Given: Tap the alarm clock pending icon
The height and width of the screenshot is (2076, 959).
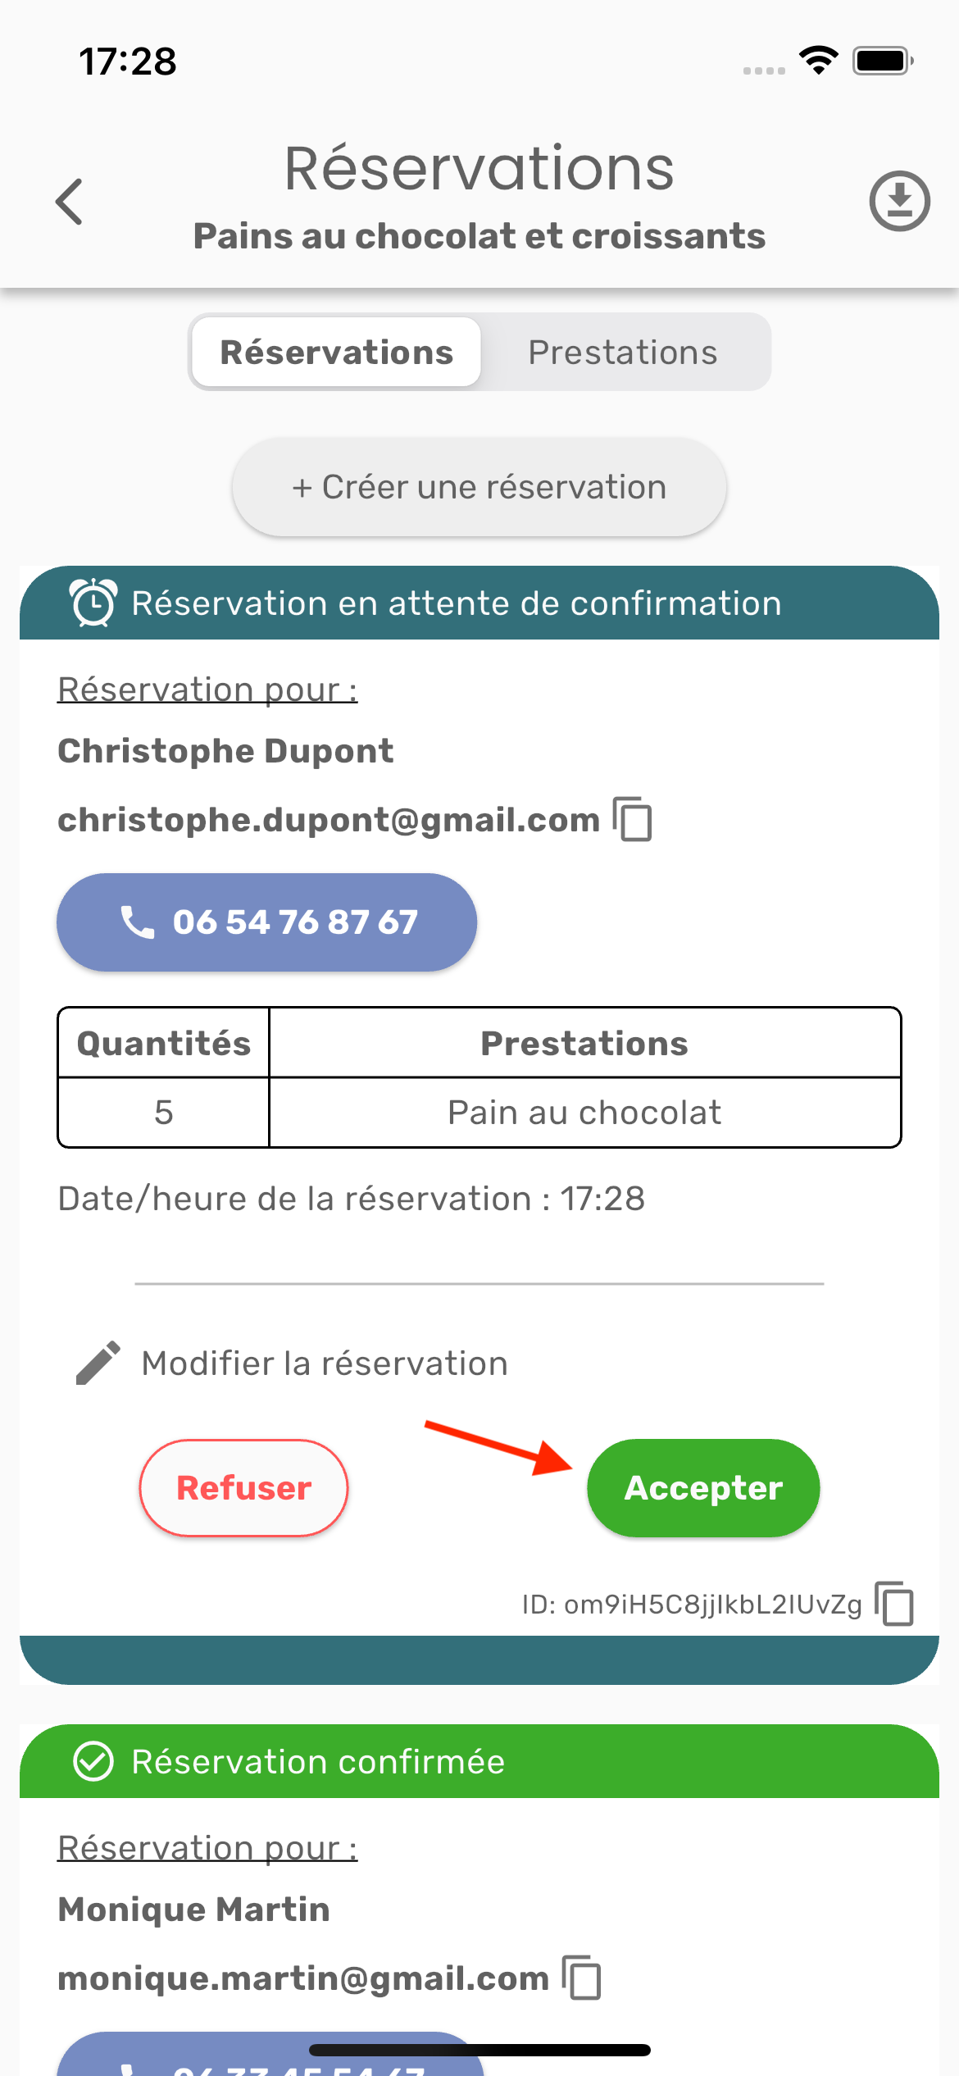Looking at the screenshot, I should 93,603.
